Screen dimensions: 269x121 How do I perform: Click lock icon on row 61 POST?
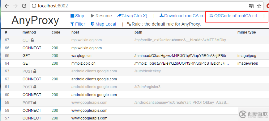[35, 87]
